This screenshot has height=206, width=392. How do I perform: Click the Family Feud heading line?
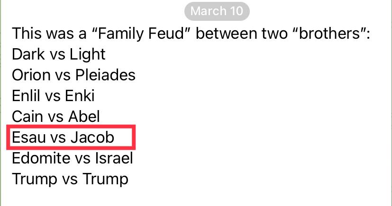tap(191, 34)
